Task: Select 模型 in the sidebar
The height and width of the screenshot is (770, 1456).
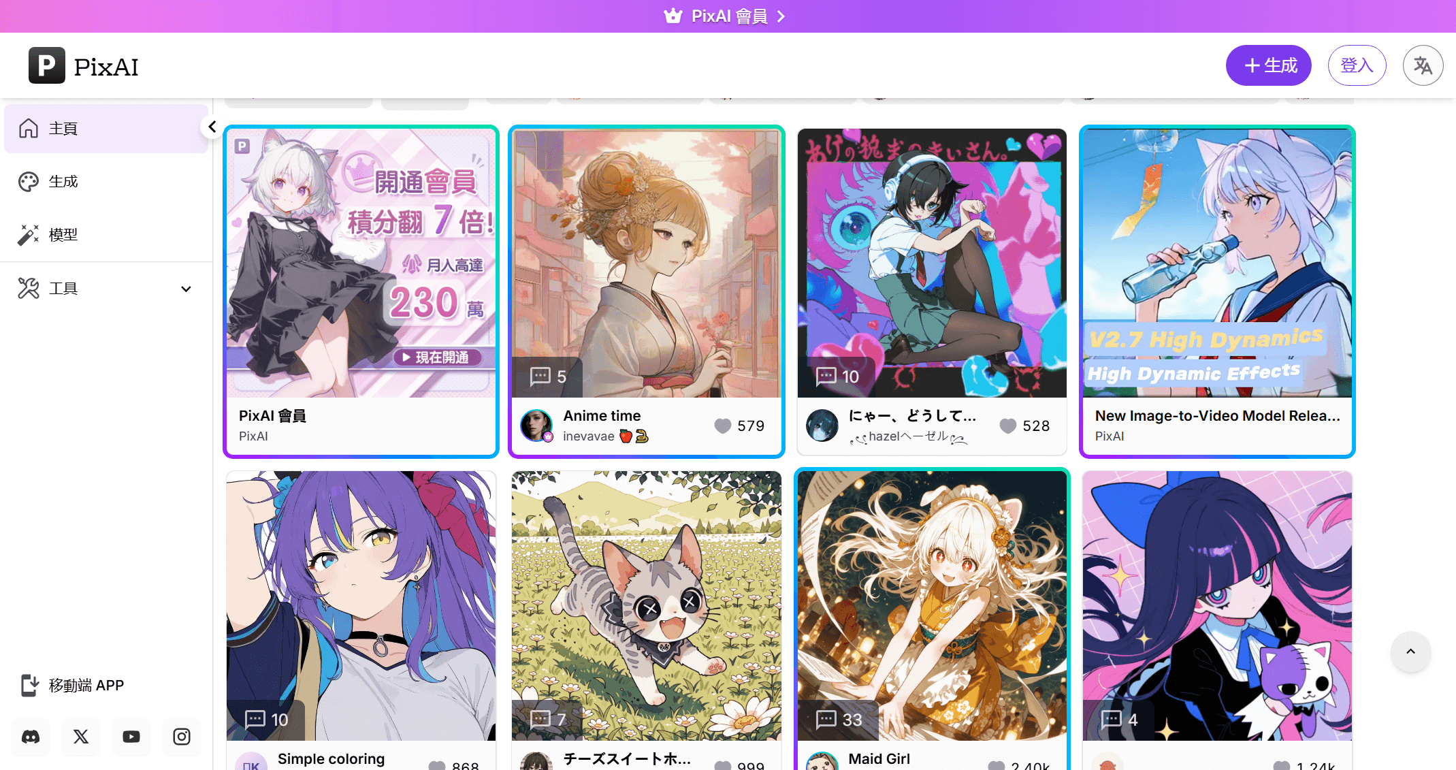Action: (x=106, y=235)
